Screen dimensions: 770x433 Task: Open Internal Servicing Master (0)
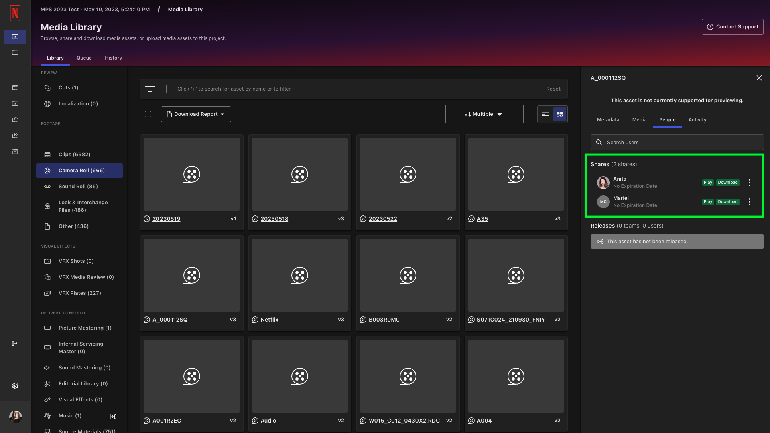pos(79,348)
